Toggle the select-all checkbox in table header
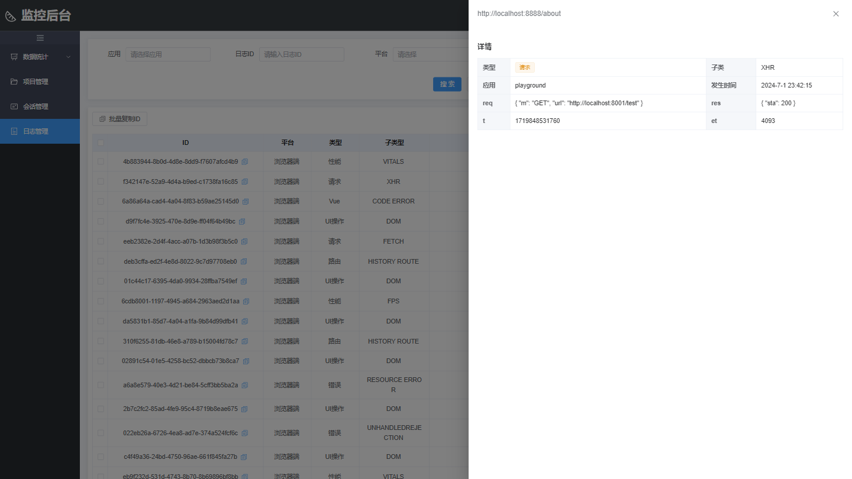 pyautogui.click(x=101, y=143)
